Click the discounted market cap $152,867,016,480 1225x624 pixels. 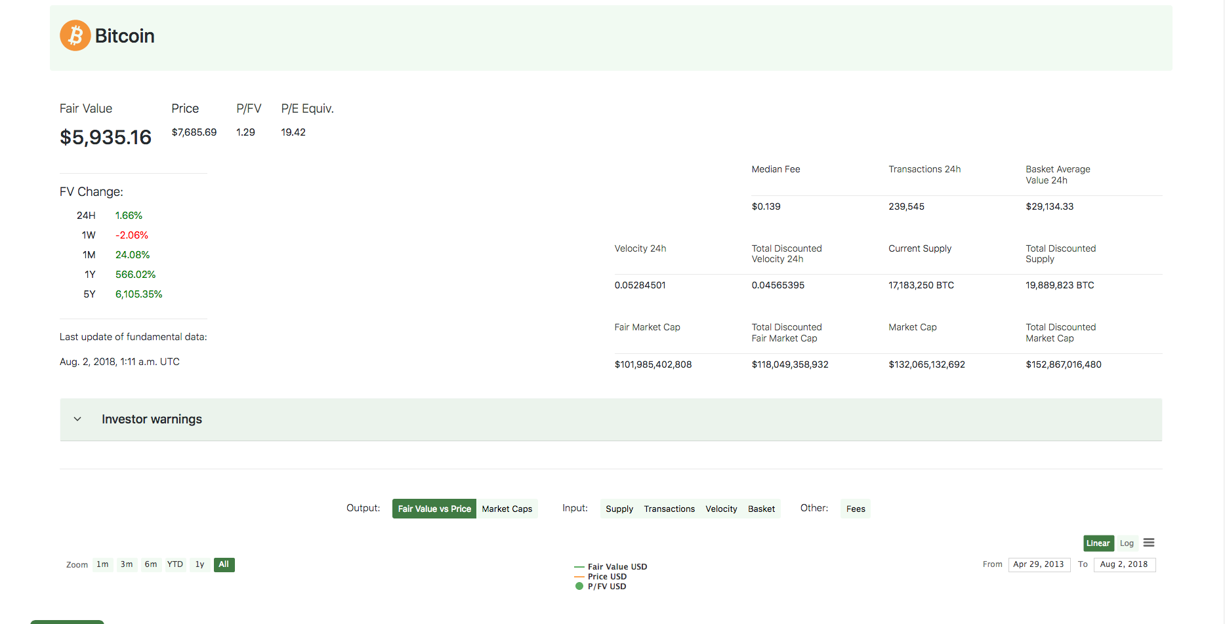pyautogui.click(x=1064, y=364)
